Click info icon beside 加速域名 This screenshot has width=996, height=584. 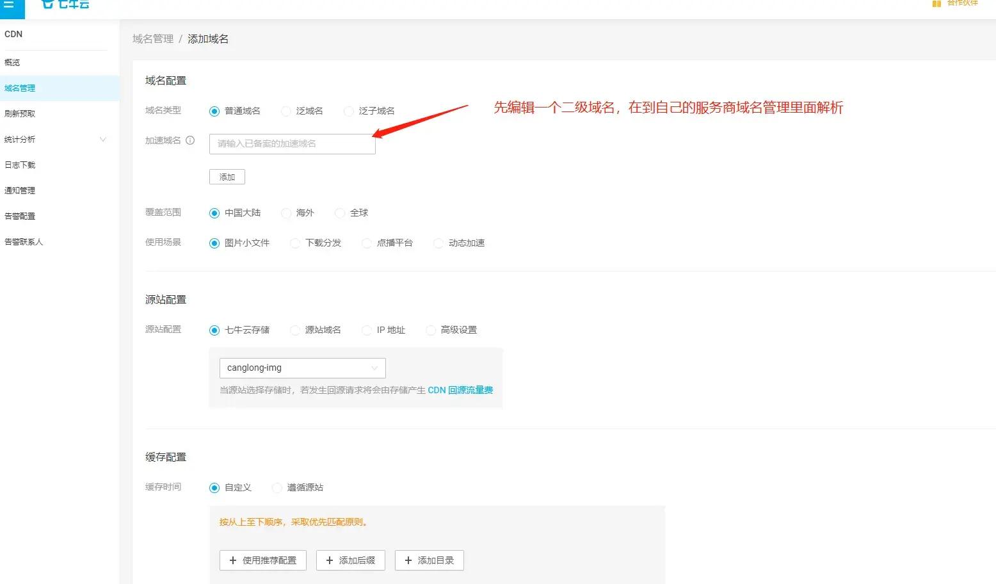point(190,141)
